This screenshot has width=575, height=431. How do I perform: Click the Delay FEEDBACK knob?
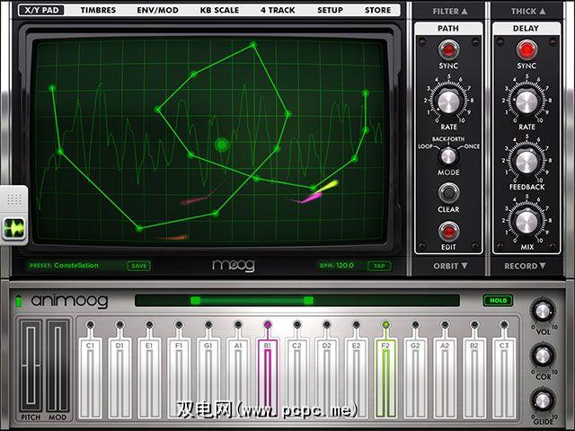(526, 162)
